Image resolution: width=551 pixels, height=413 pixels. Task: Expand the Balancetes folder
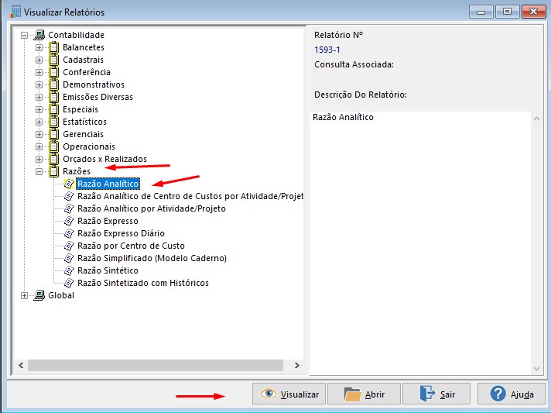click(x=39, y=47)
